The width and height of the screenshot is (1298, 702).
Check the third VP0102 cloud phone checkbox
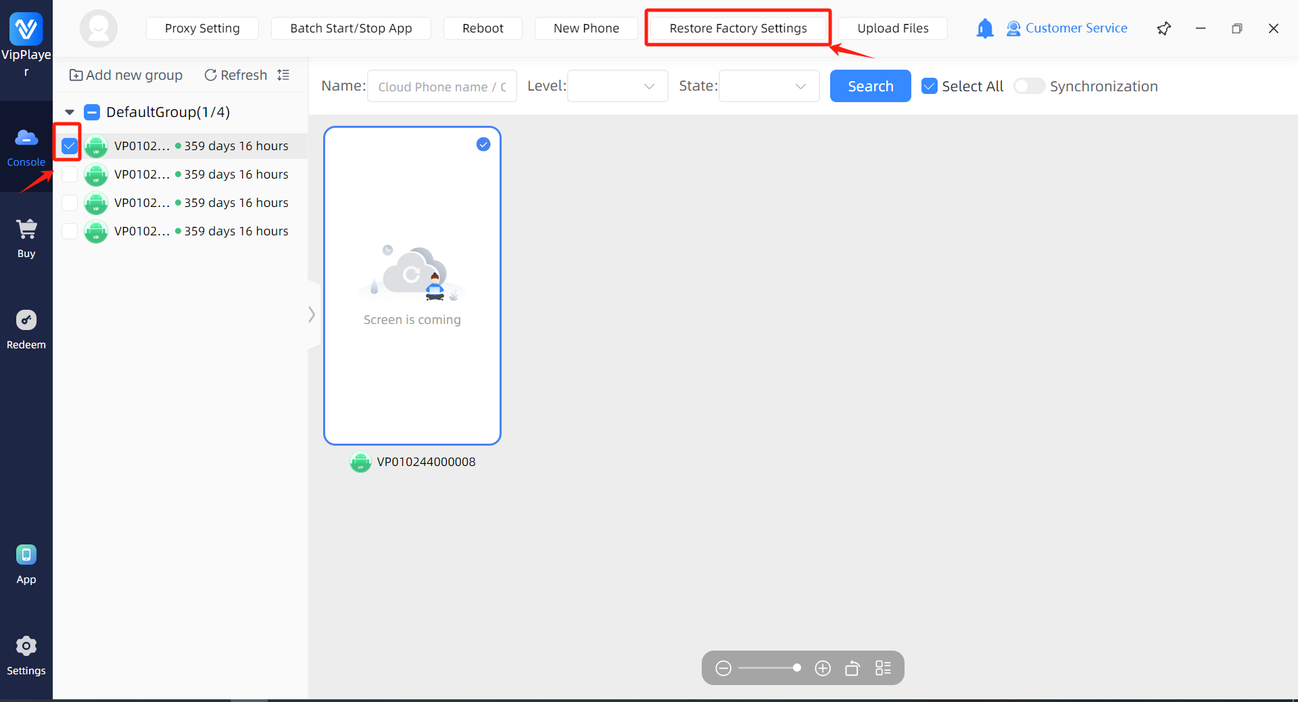[70, 203]
